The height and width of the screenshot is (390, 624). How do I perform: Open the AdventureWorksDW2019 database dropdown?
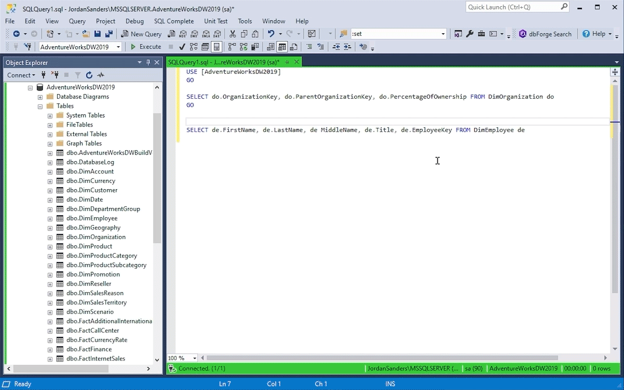coord(119,47)
